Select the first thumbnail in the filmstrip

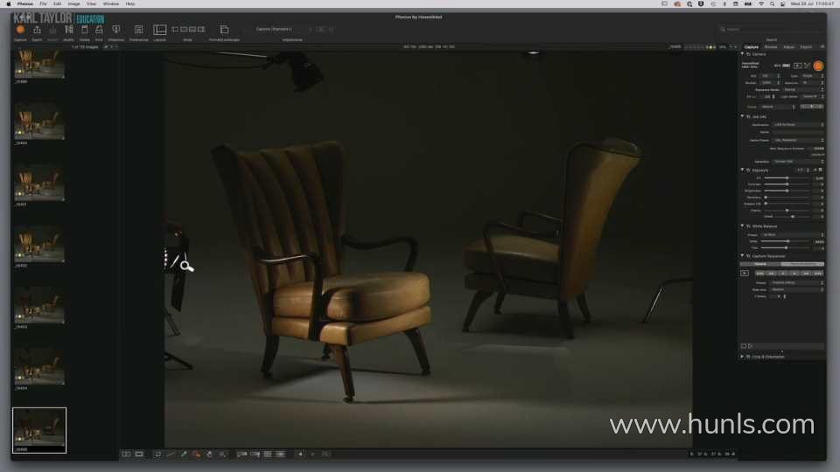[x=39, y=63]
